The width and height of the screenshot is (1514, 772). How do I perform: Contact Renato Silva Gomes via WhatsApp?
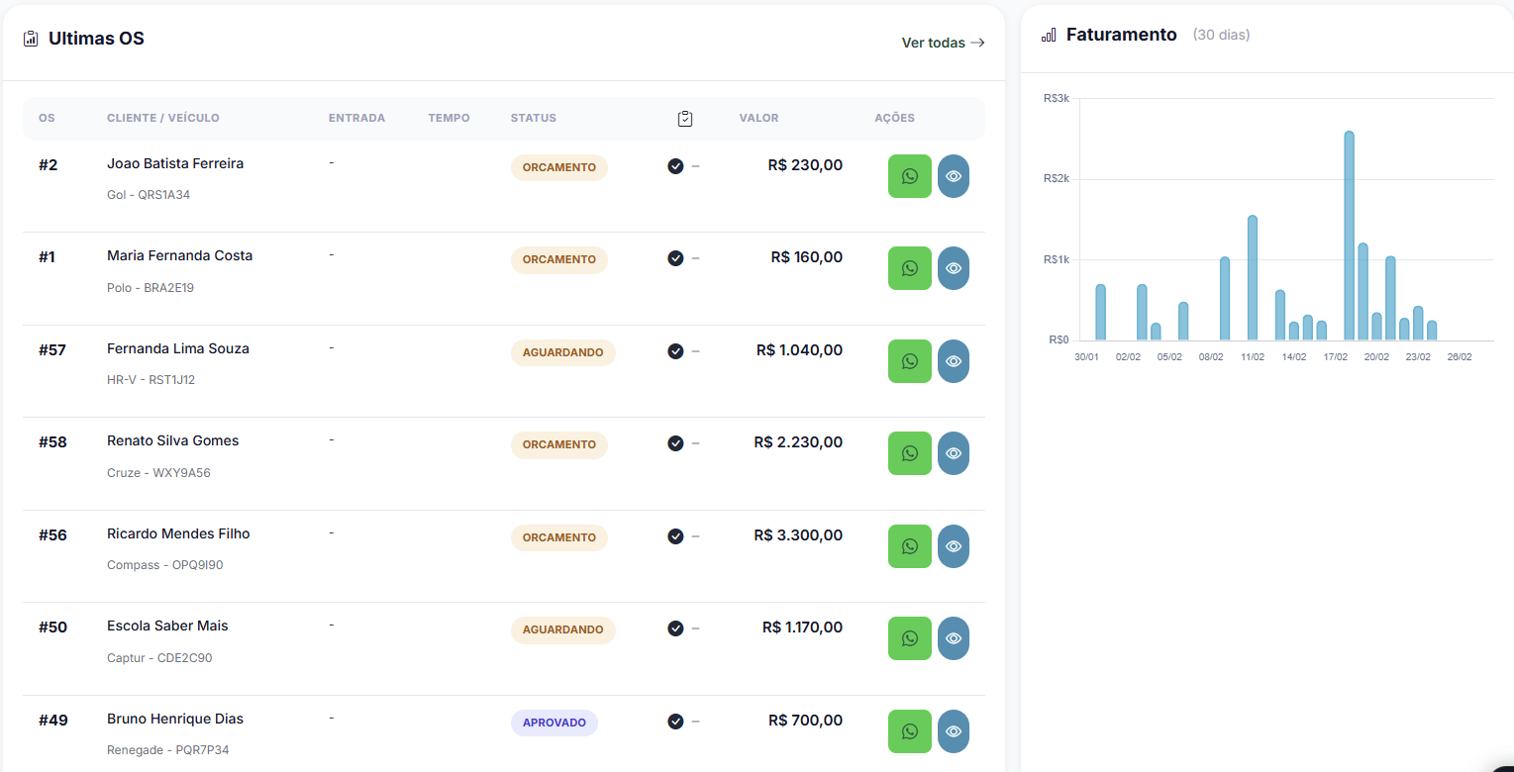909,453
